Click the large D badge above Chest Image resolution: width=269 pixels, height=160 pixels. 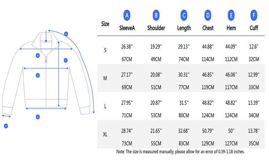click(x=208, y=15)
